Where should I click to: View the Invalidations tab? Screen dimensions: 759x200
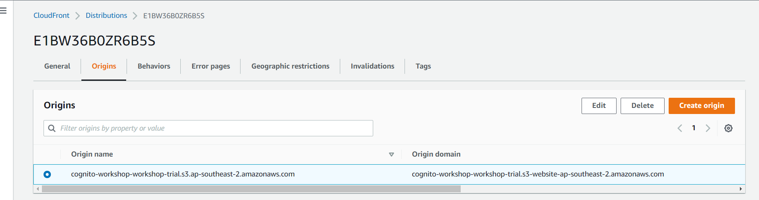[372, 66]
